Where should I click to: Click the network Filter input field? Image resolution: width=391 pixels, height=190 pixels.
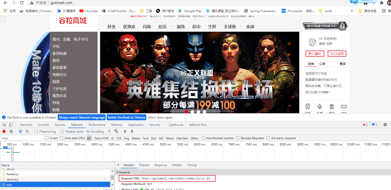tap(21, 138)
